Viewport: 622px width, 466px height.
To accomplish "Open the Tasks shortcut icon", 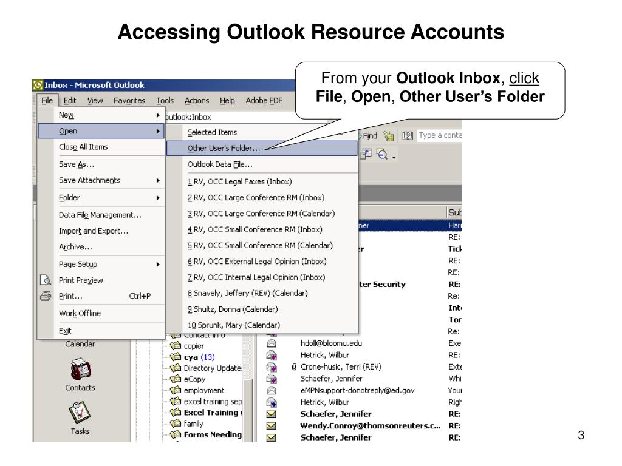I will click(80, 413).
